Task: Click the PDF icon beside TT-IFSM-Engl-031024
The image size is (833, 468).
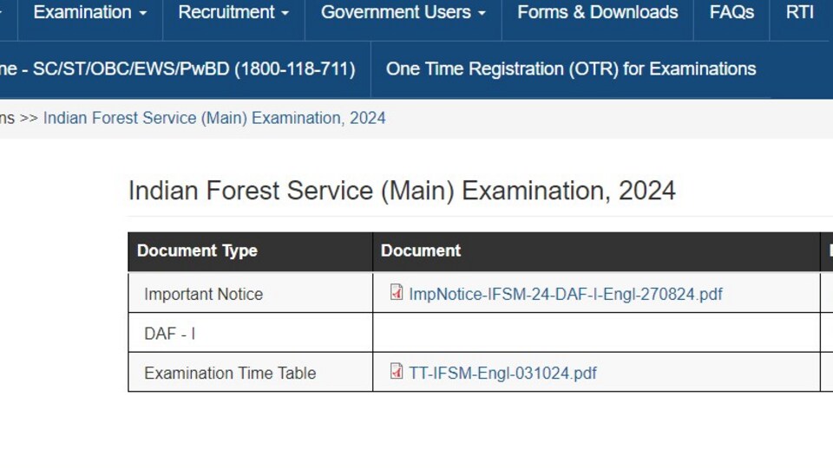Action: coord(397,372)
